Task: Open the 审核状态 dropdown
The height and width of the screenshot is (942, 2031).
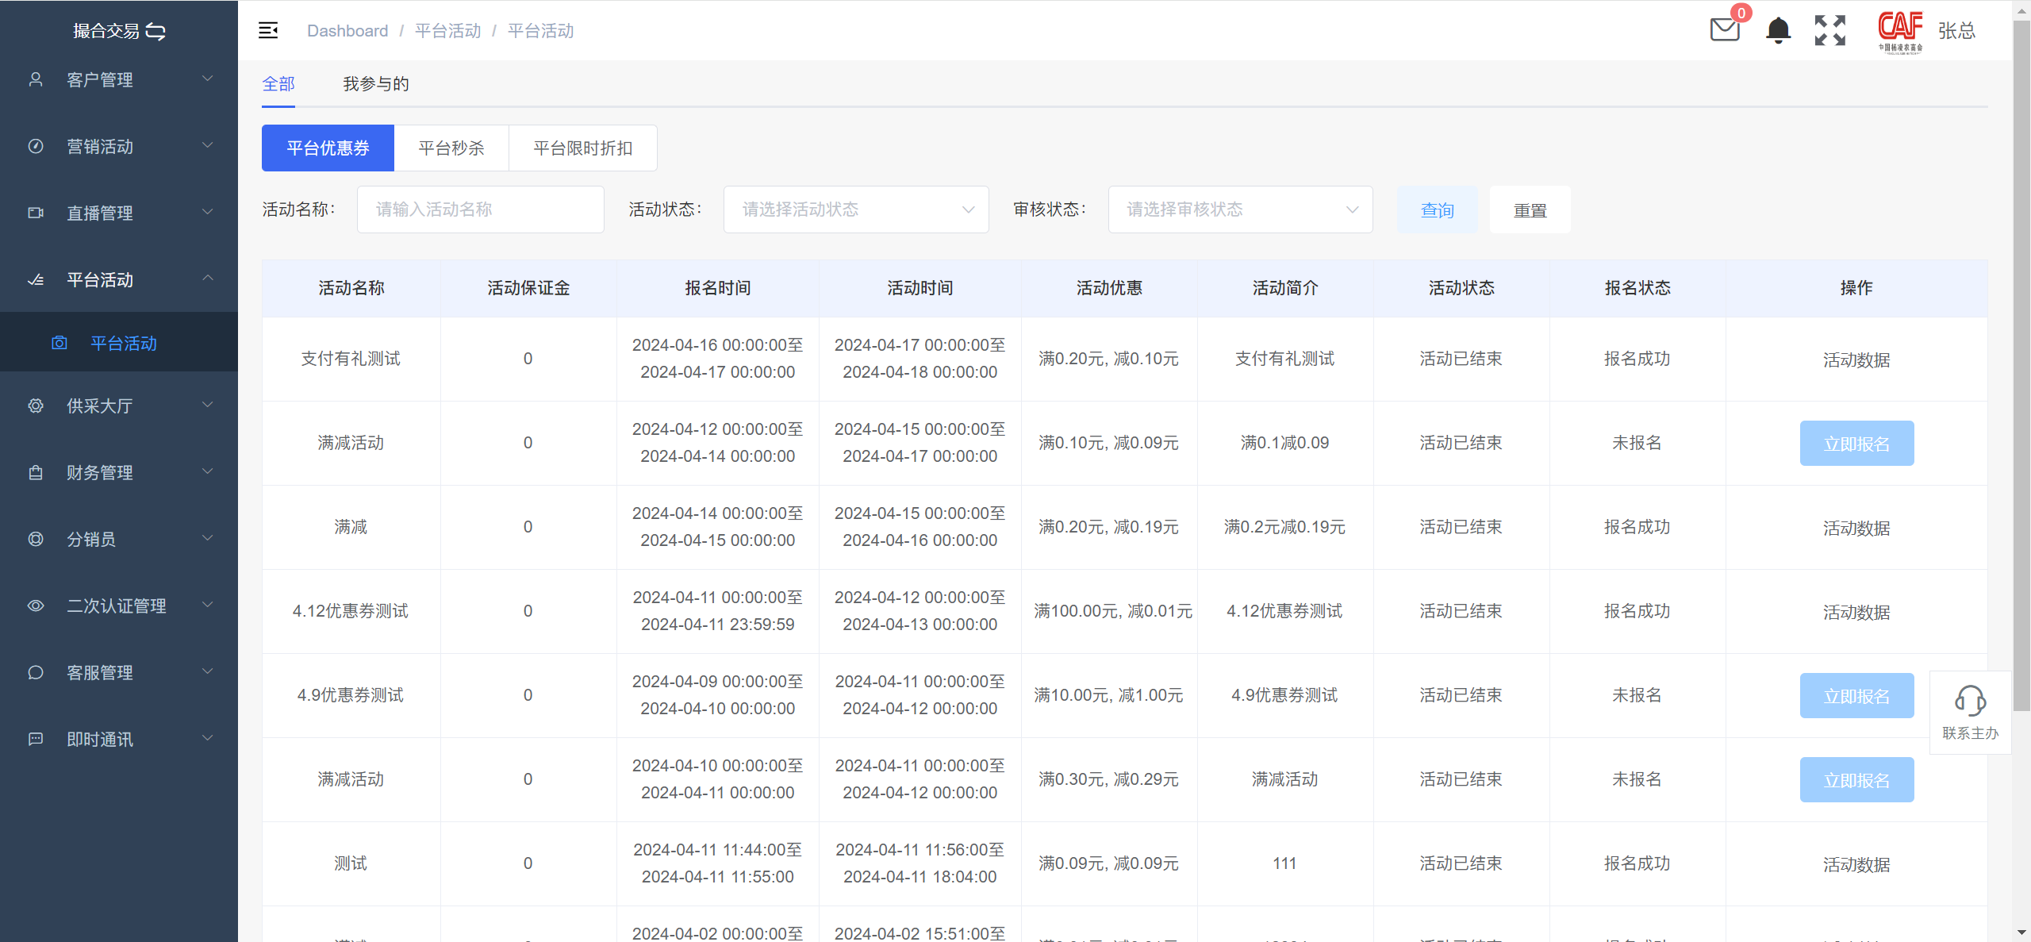Action: coord(1240,210)
